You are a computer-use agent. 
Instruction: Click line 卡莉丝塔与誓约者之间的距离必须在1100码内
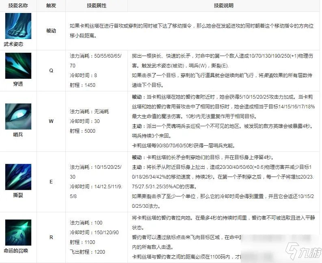pyautogui.click(x=187, y=257)
